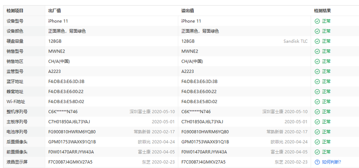The height and width of the screenshot is (168, 359).
Task: Click the 检测项目 column header
Action: 15,11
